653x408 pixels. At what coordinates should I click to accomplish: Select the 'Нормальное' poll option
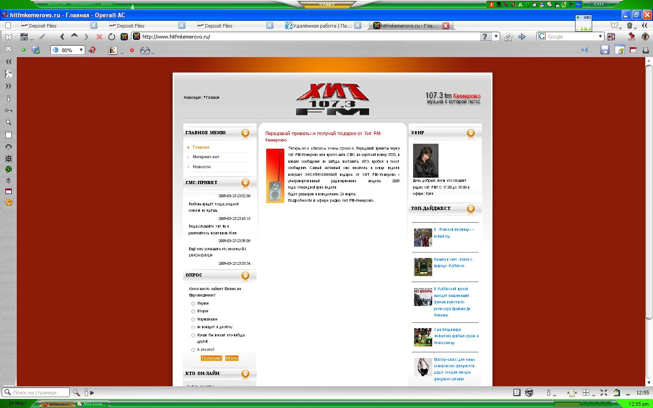click(x=193, y=320)
